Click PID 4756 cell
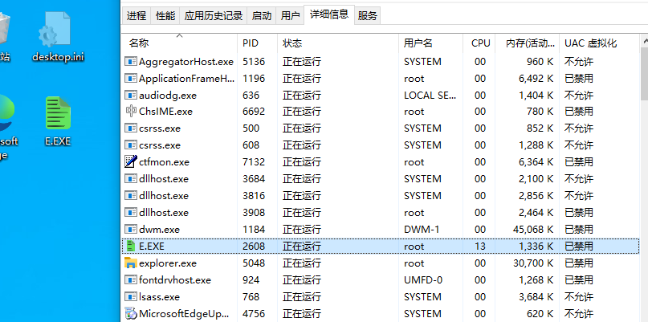The width and height of the screenshot is (648, 322). point(254,314)
